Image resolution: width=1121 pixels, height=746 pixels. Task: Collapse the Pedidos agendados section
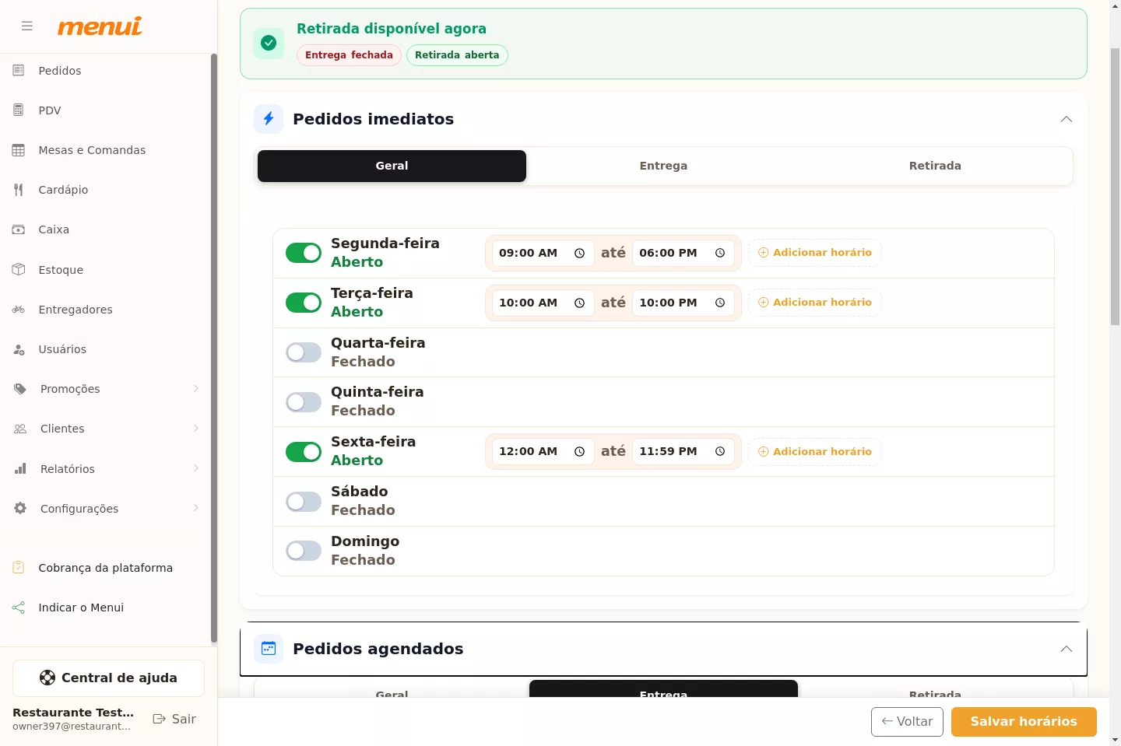coord(1067,649)
